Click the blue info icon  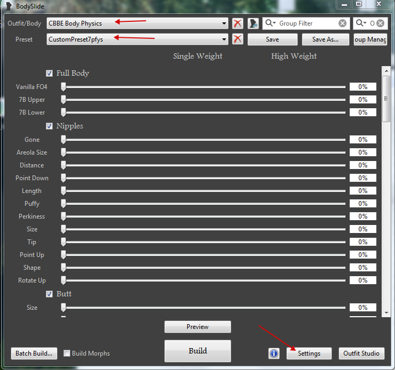[x=275, y=353]
